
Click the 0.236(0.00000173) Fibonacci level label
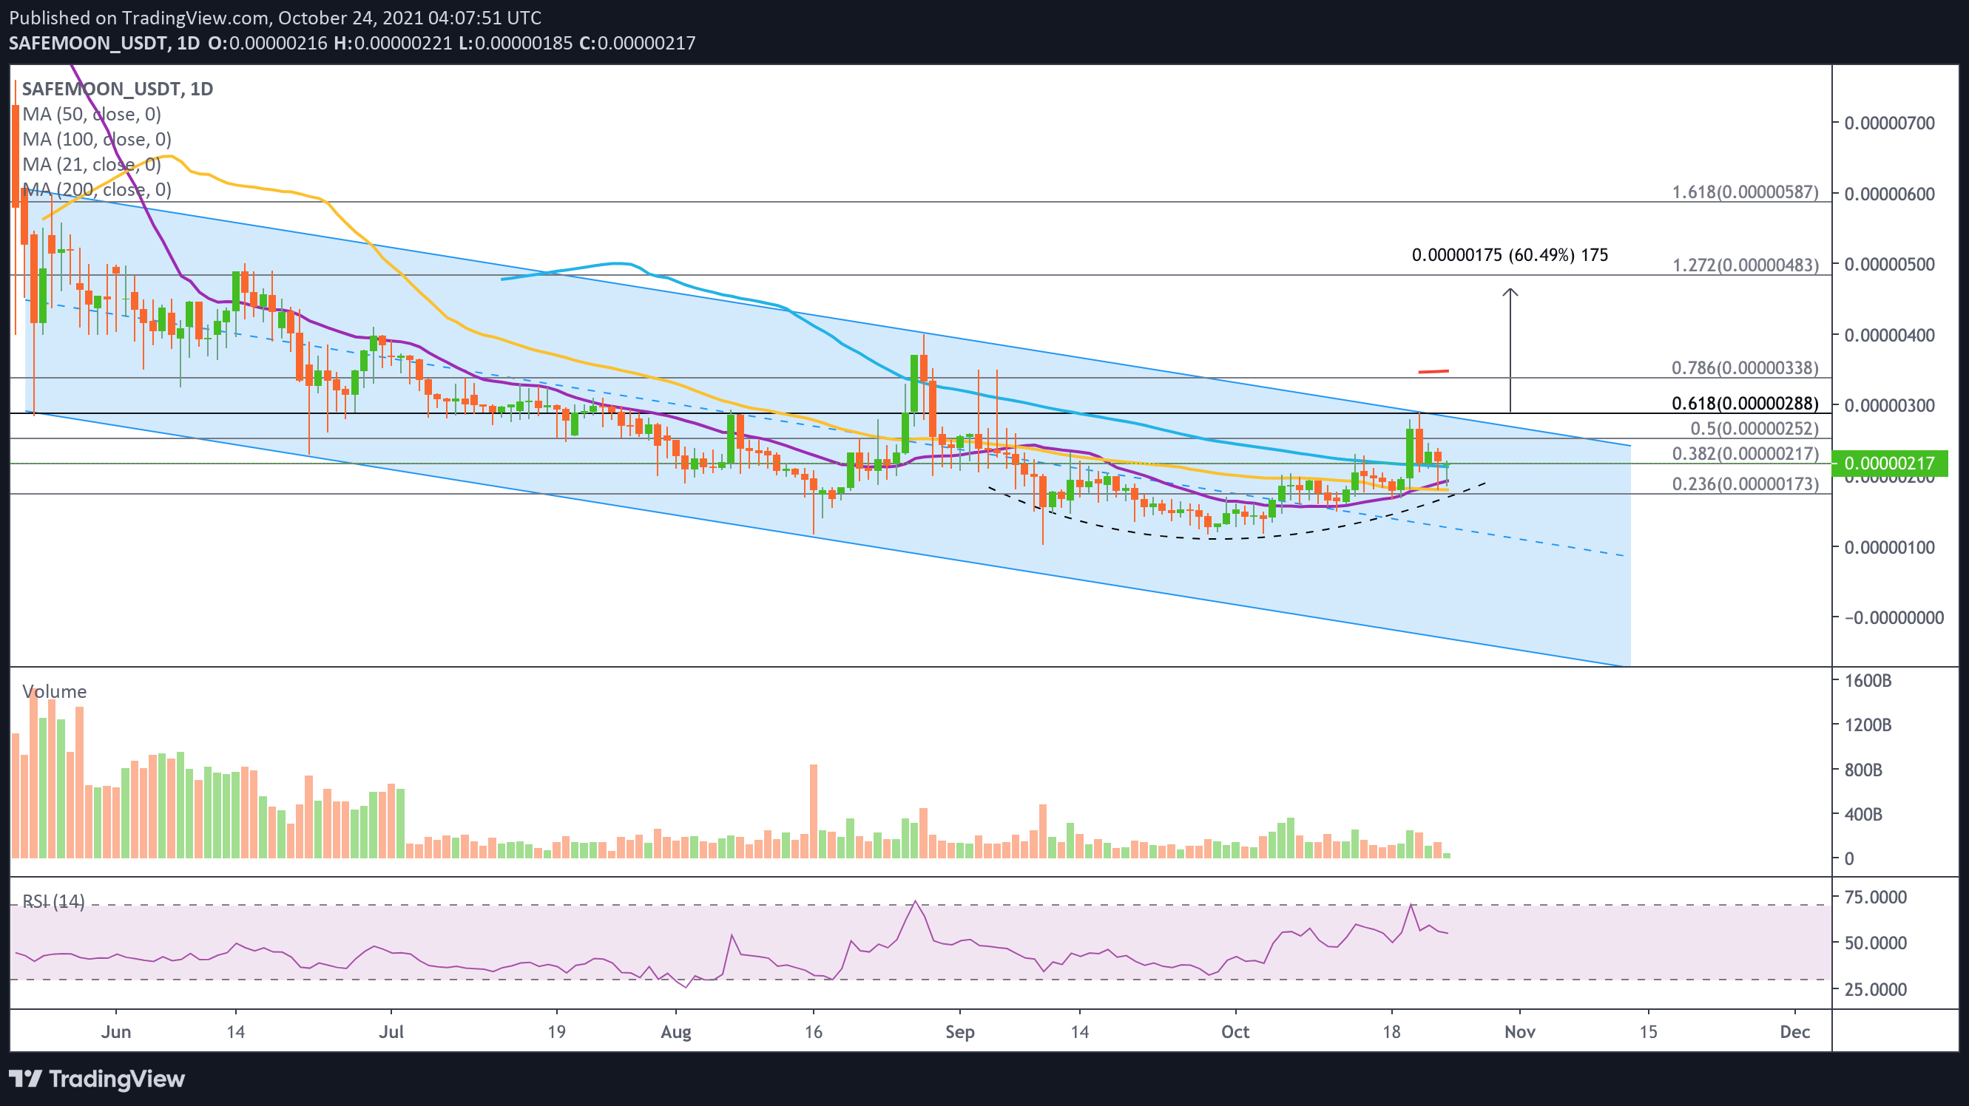point(1745,484)
